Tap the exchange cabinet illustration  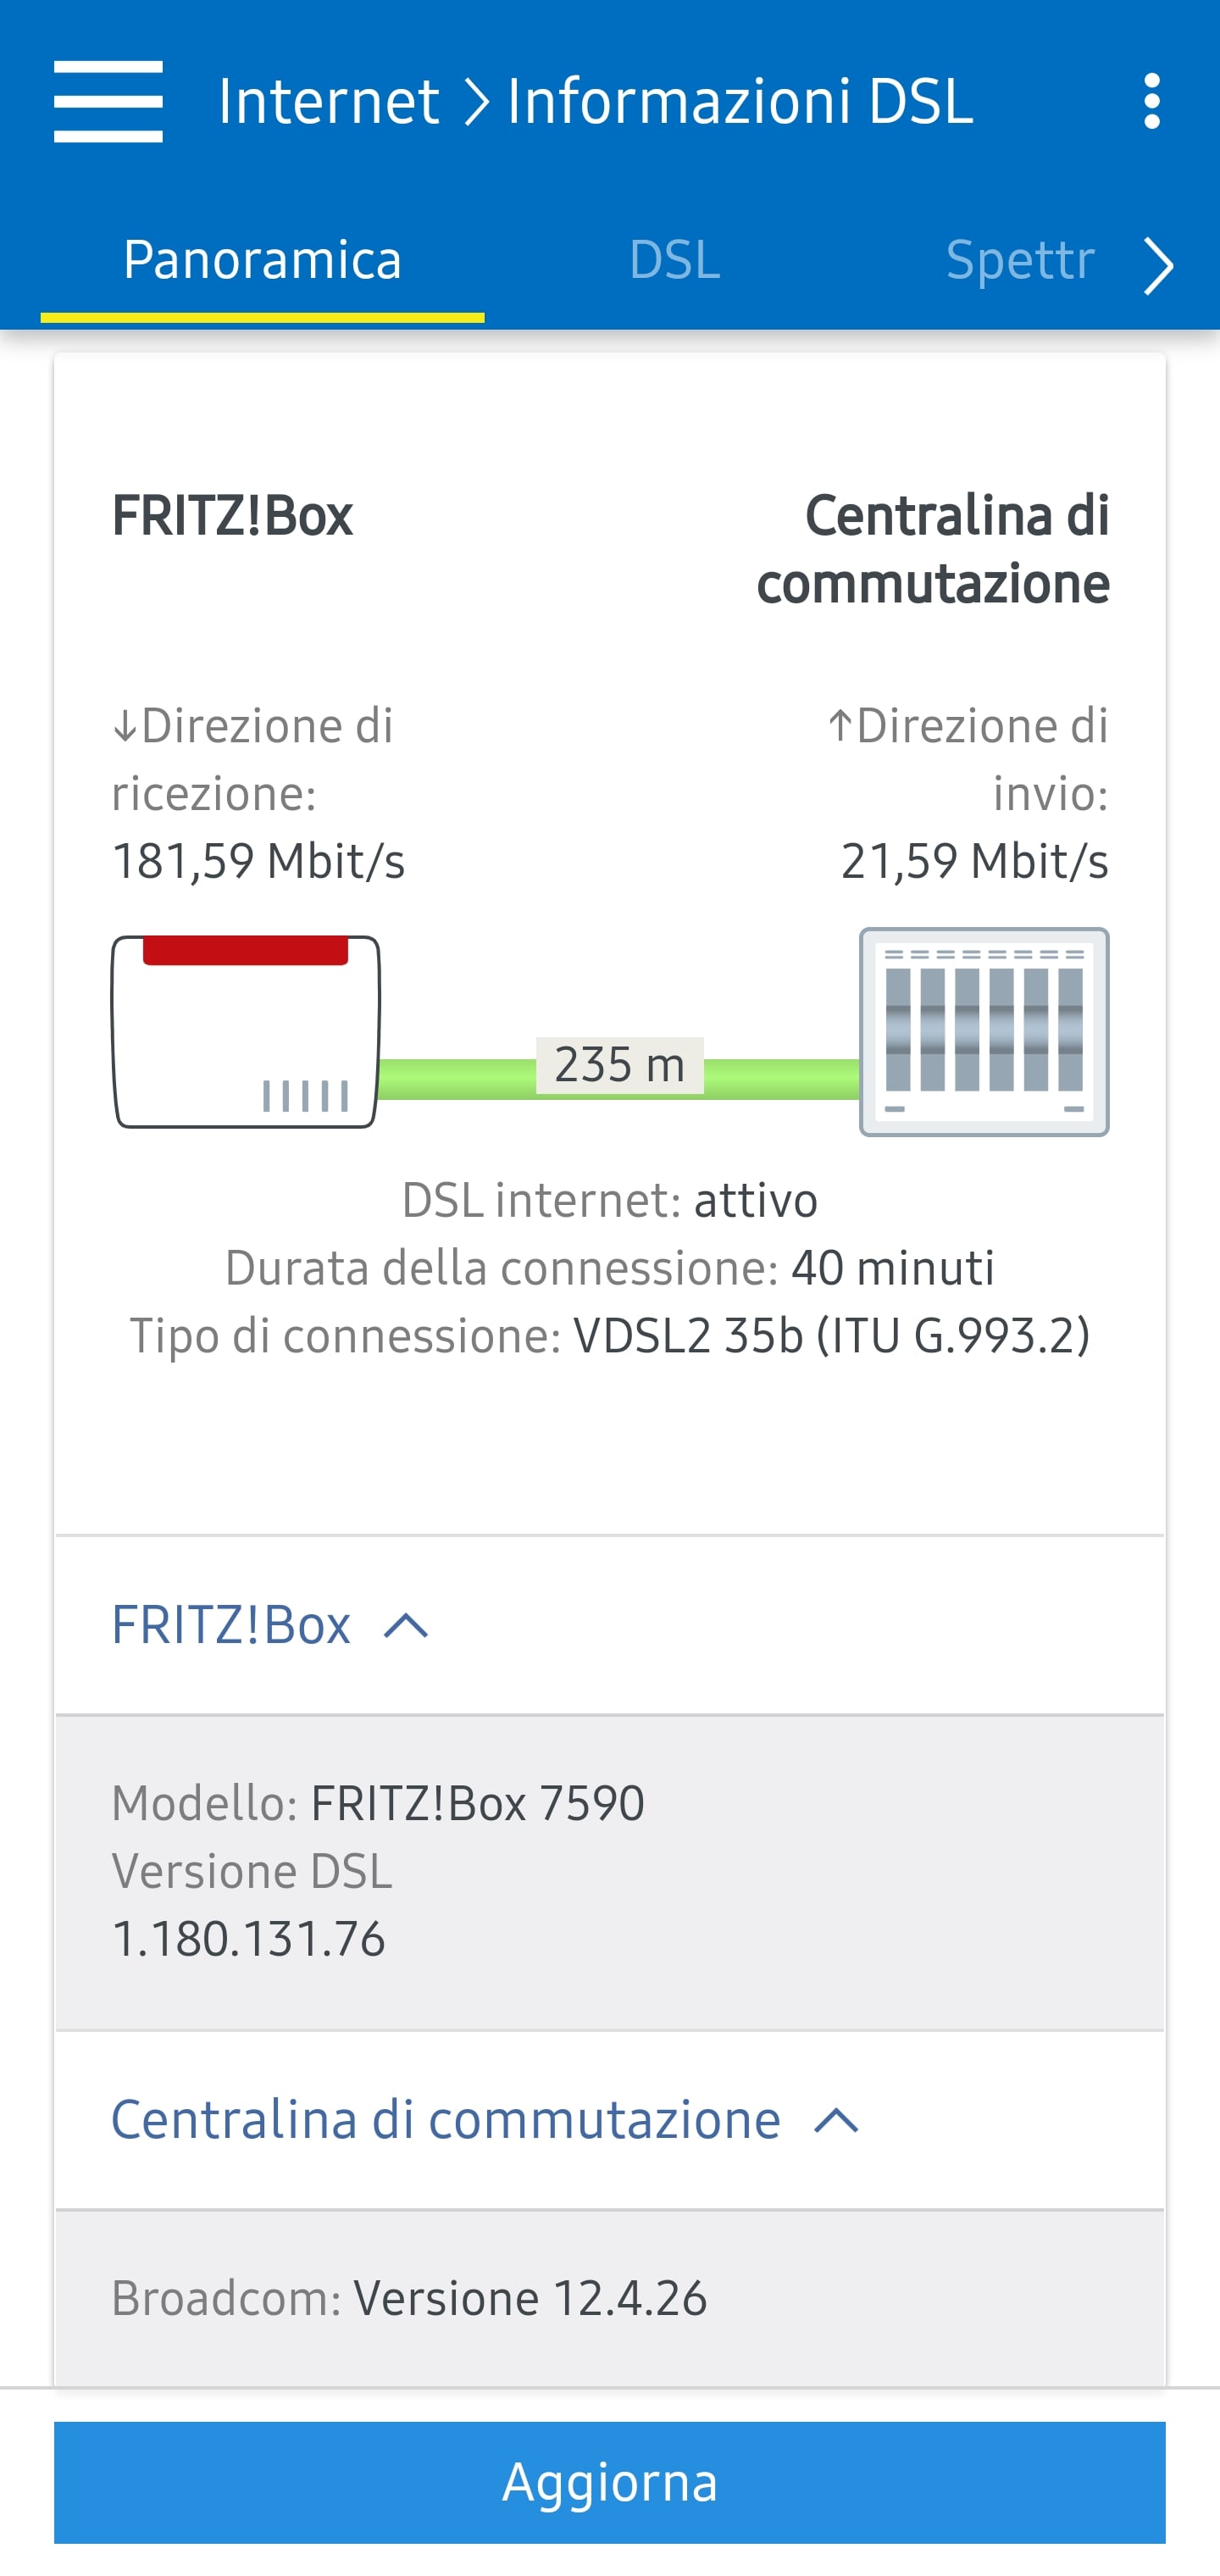pyautogui.click(x=984, y=1031)
